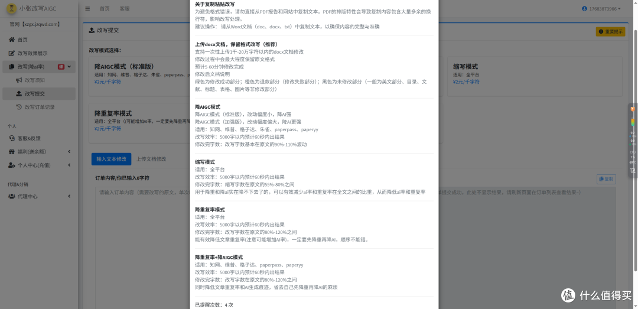
Task: Open 改写订单记录 in the sidebar
Action: click(x=38, y=107)
